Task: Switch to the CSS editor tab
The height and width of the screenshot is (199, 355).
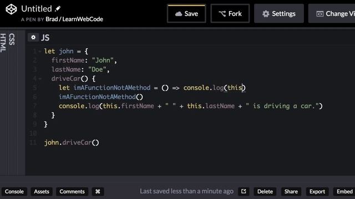Action: (12, 39)
